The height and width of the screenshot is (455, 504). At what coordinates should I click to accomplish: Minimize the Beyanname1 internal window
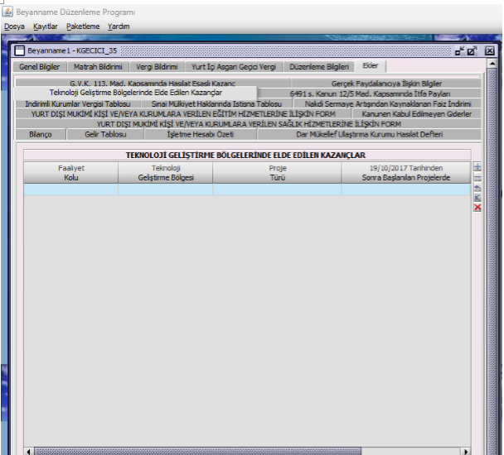coord(459,51)
